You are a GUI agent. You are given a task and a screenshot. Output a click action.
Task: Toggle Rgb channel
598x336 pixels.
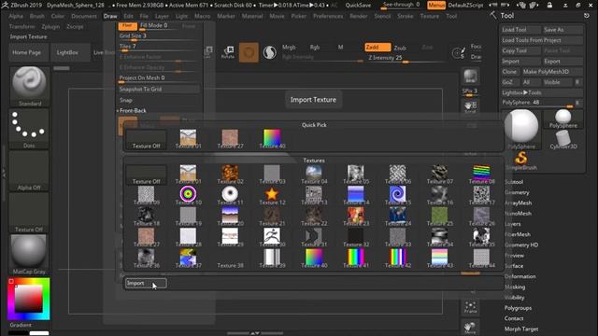(315, 48)
